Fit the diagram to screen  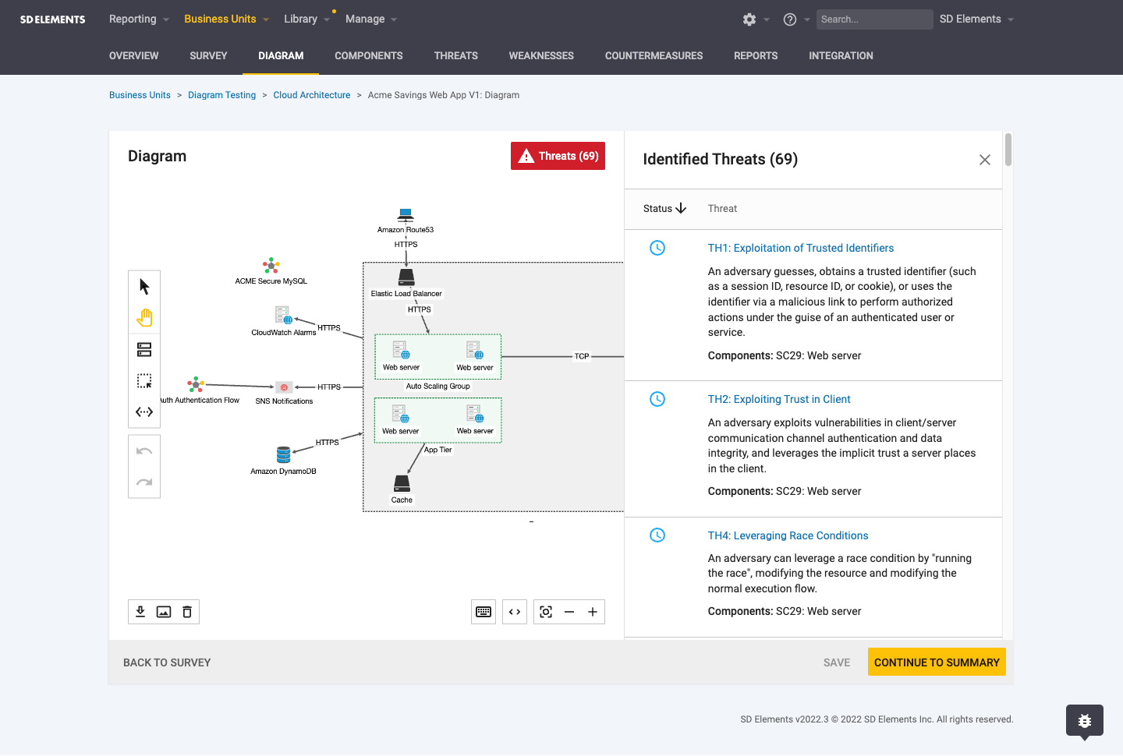point(546,612)
